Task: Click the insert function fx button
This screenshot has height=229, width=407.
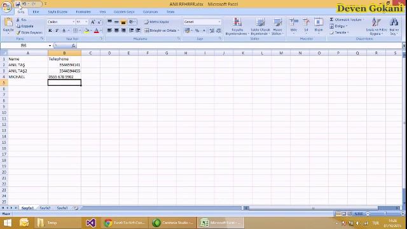Action: 74,46
